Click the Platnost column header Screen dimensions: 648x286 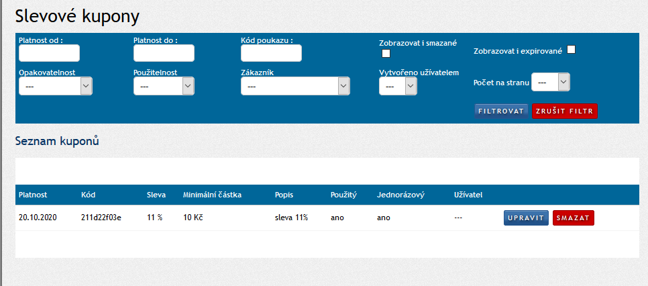tap(33, 195)
